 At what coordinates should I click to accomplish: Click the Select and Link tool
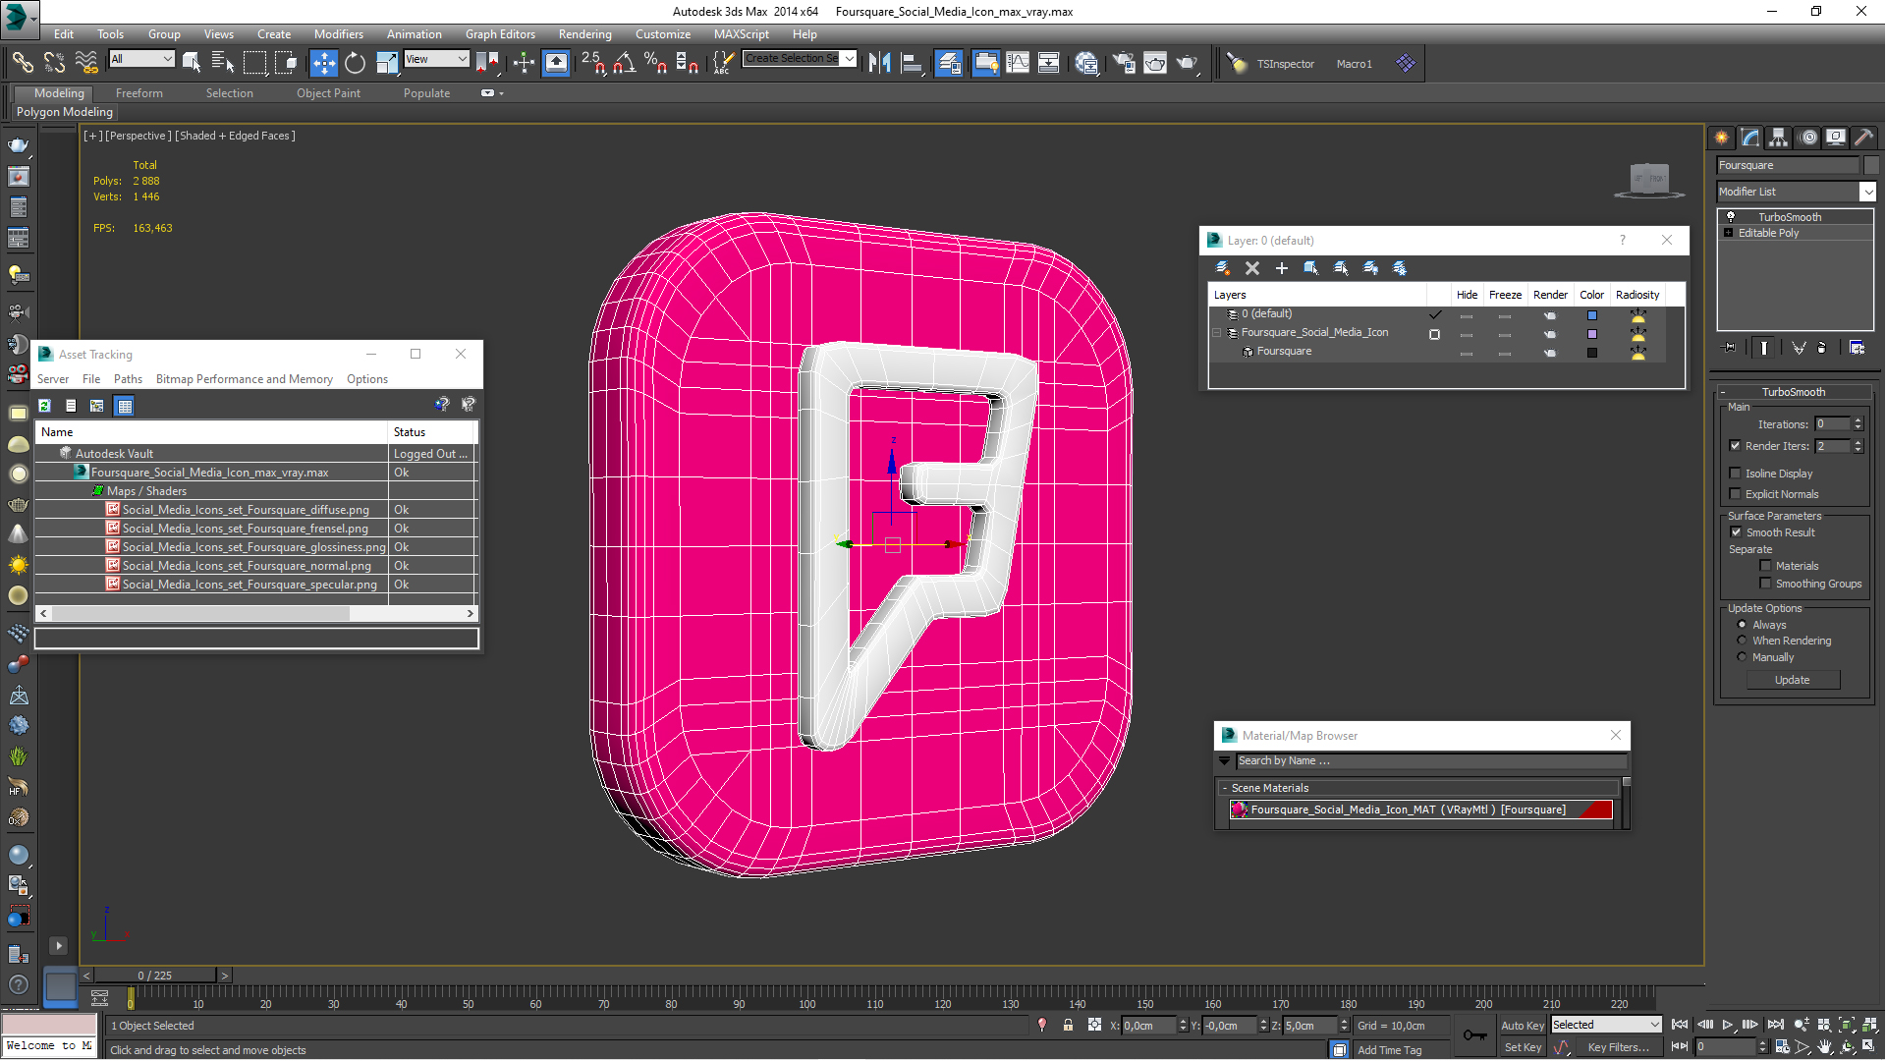23,64
